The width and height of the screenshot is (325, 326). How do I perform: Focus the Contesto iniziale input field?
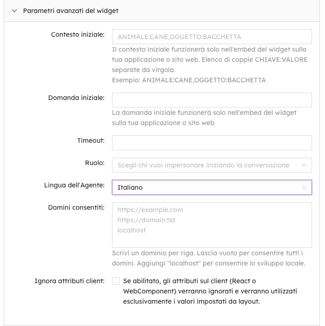212,37
